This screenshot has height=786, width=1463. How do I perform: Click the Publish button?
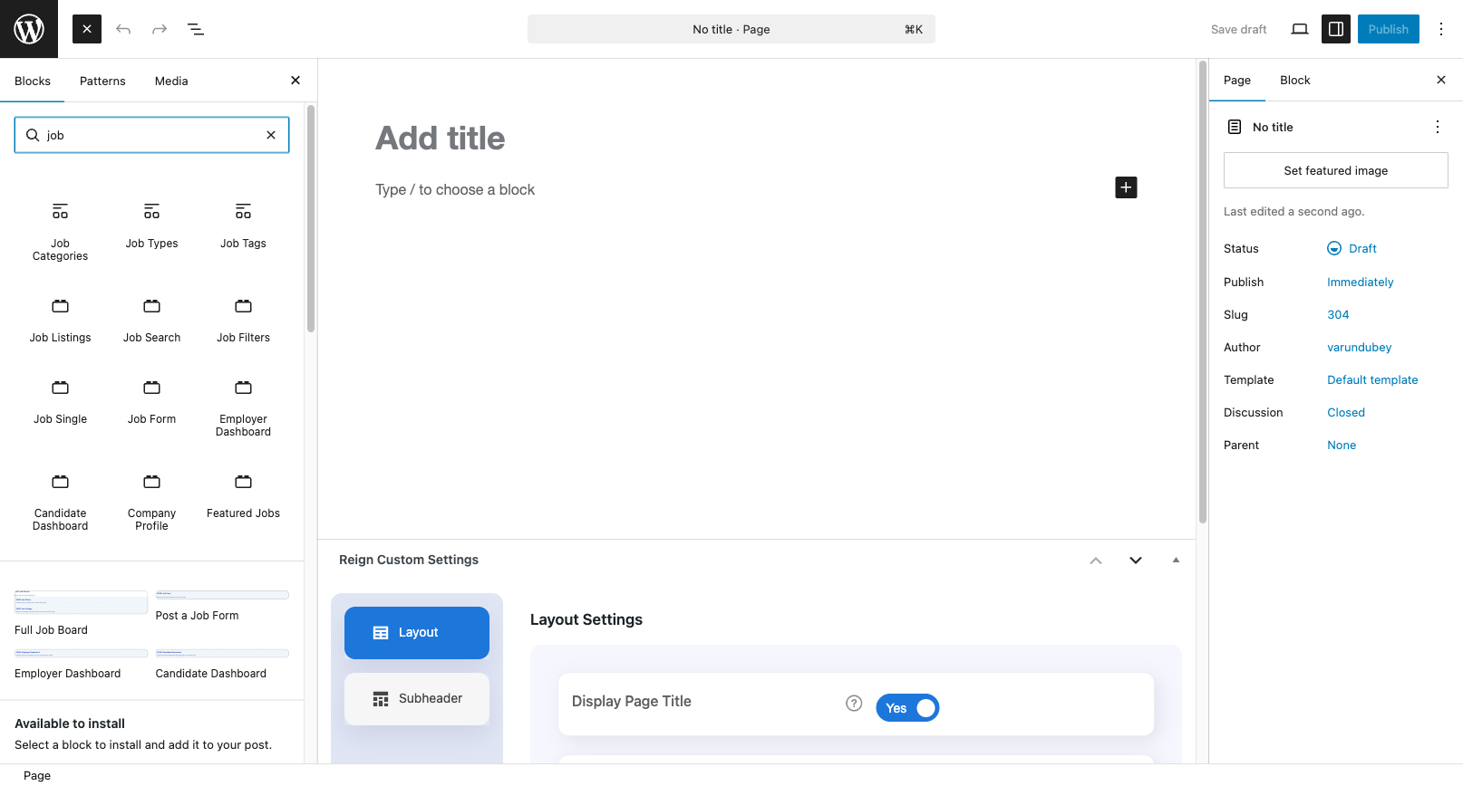click(1388, 29)
